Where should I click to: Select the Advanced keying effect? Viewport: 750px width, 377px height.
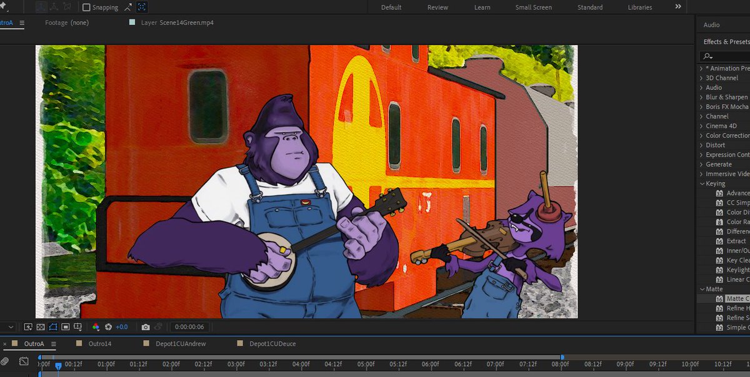(737, 193)
